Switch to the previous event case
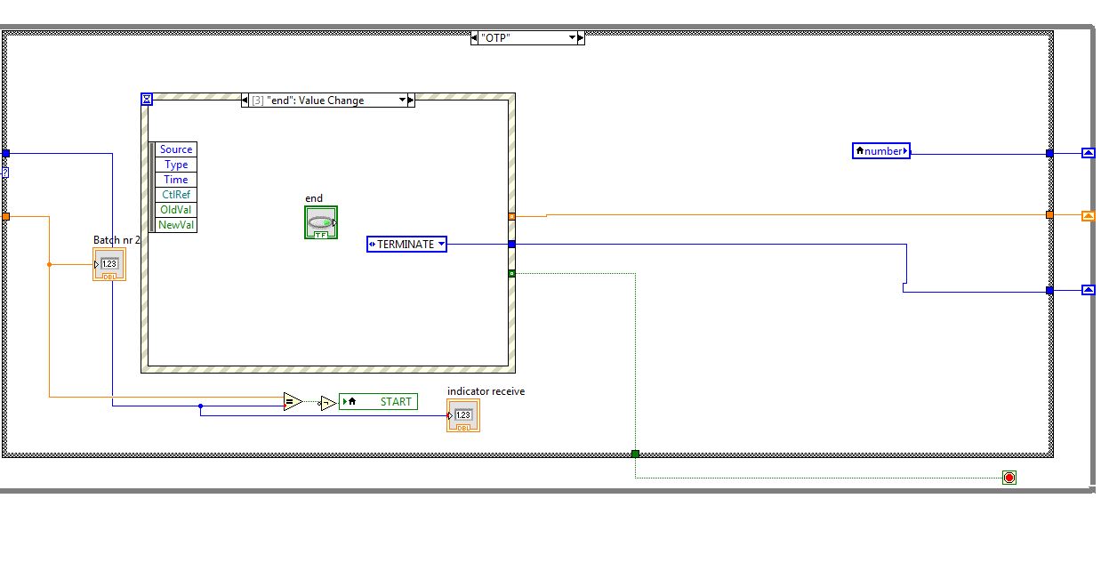Viewport: 1109px width, 579px height. pyautogui.click(x=245, y=101)
